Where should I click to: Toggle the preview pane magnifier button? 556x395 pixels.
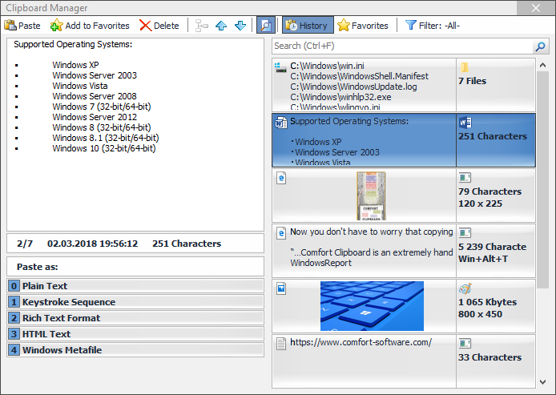[266, 26]
